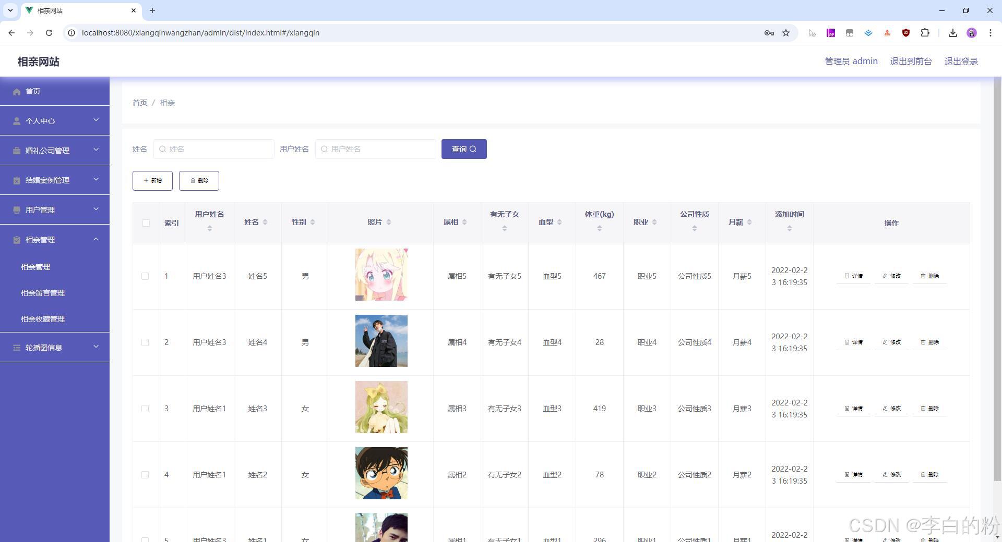
Task: Check the row with 姓名3
Action: (x=145, y=409)
